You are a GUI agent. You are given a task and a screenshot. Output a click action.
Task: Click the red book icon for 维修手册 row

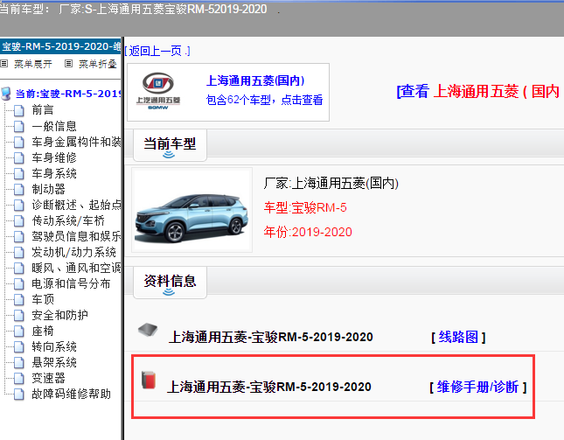point(149,380)
